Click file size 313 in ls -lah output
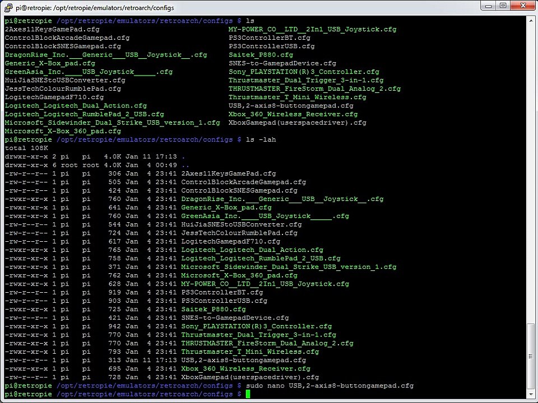This screenshot has height=403, width=538. pyautogui.click(x=114, y=360)
